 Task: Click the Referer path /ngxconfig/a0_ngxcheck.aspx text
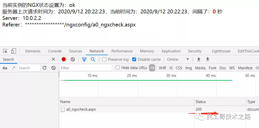(x=100, y=25)
